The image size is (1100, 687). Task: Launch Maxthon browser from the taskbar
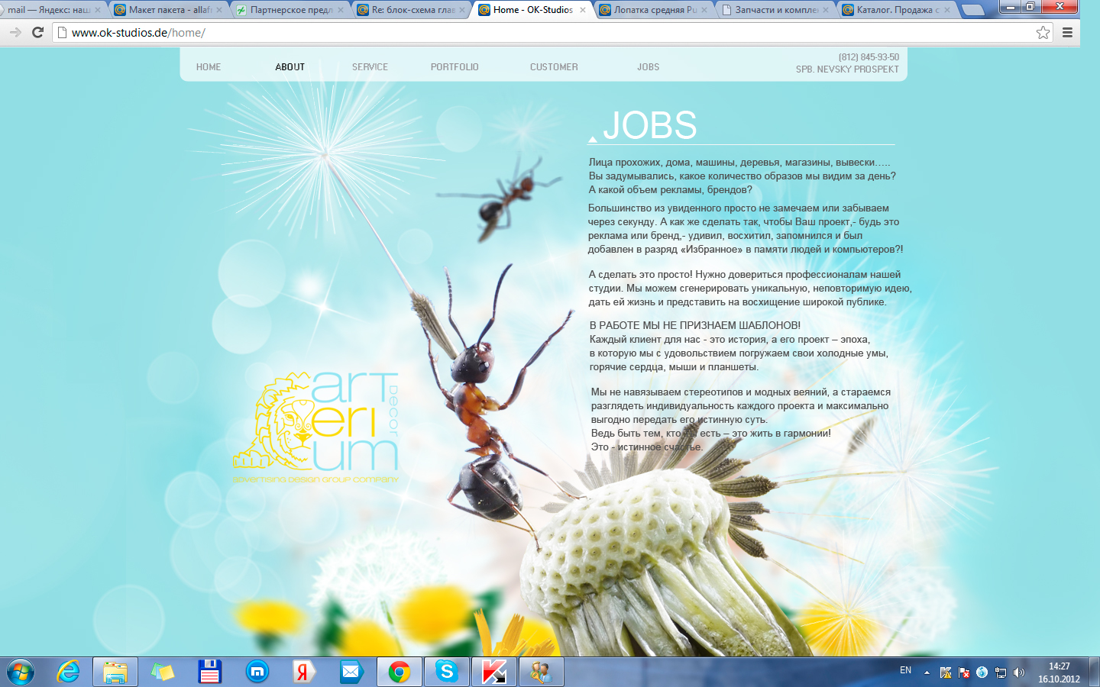[257, 672]
